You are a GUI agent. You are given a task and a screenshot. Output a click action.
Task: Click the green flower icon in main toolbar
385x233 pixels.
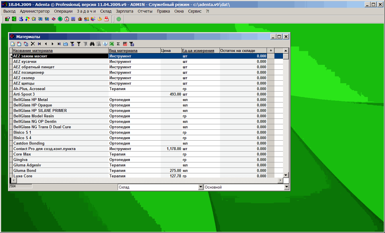[119, 19]
